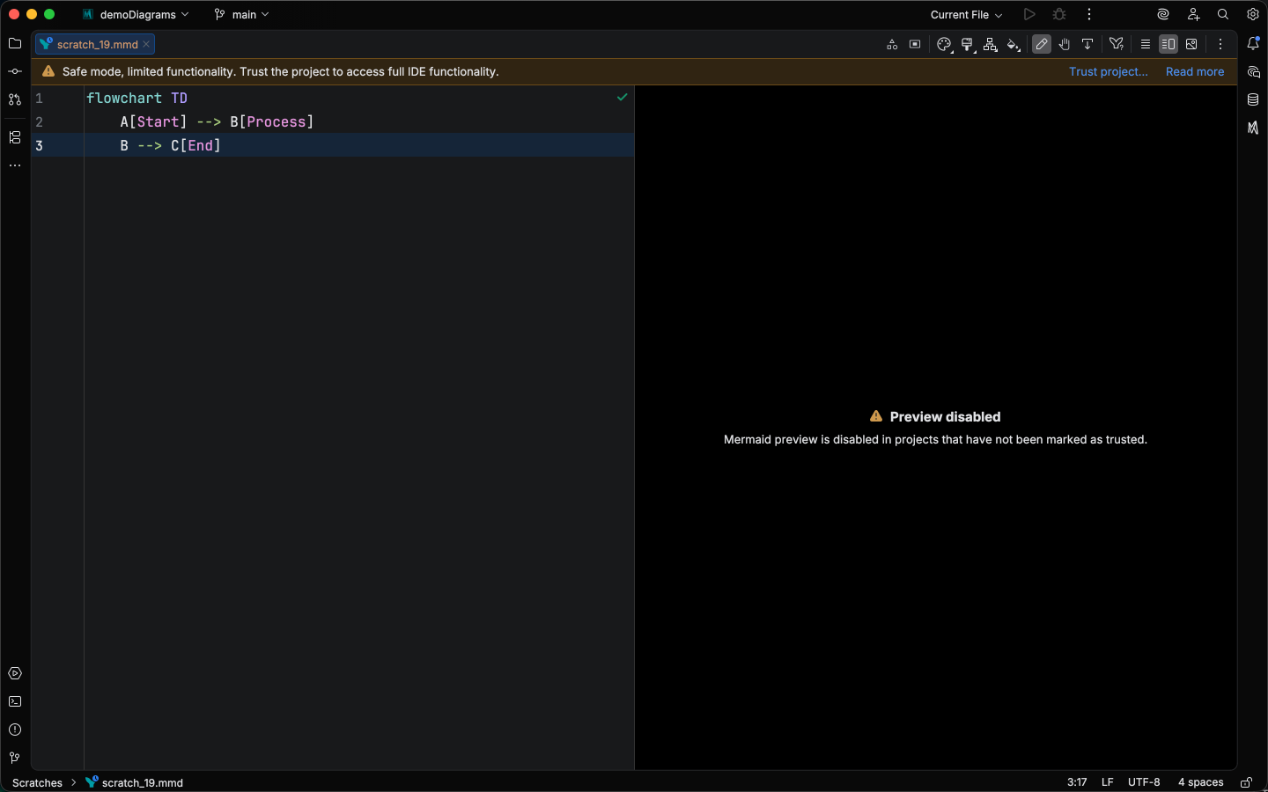The width and height of the screenshot is (1268, 792).
Task: Click the 'Preview disabled' heading
Action: click(945, 416)
